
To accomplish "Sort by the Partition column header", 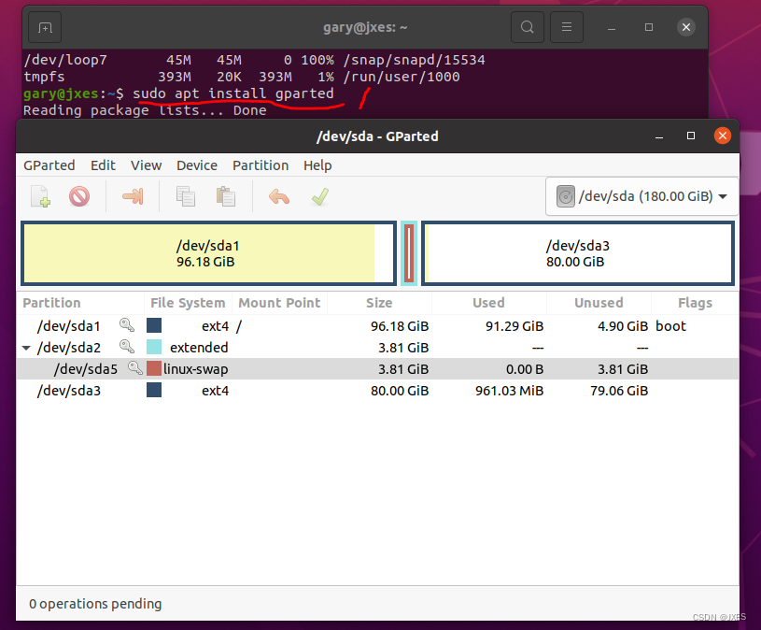I will (x=80, y=303).
